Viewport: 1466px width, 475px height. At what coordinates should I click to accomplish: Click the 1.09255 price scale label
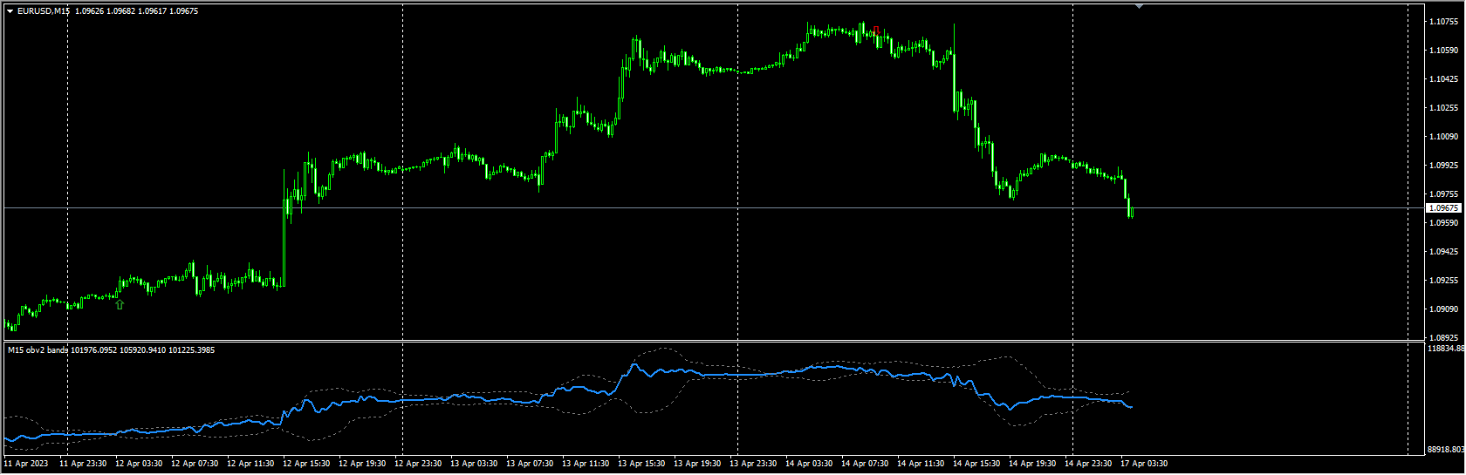click(1444, 281)
